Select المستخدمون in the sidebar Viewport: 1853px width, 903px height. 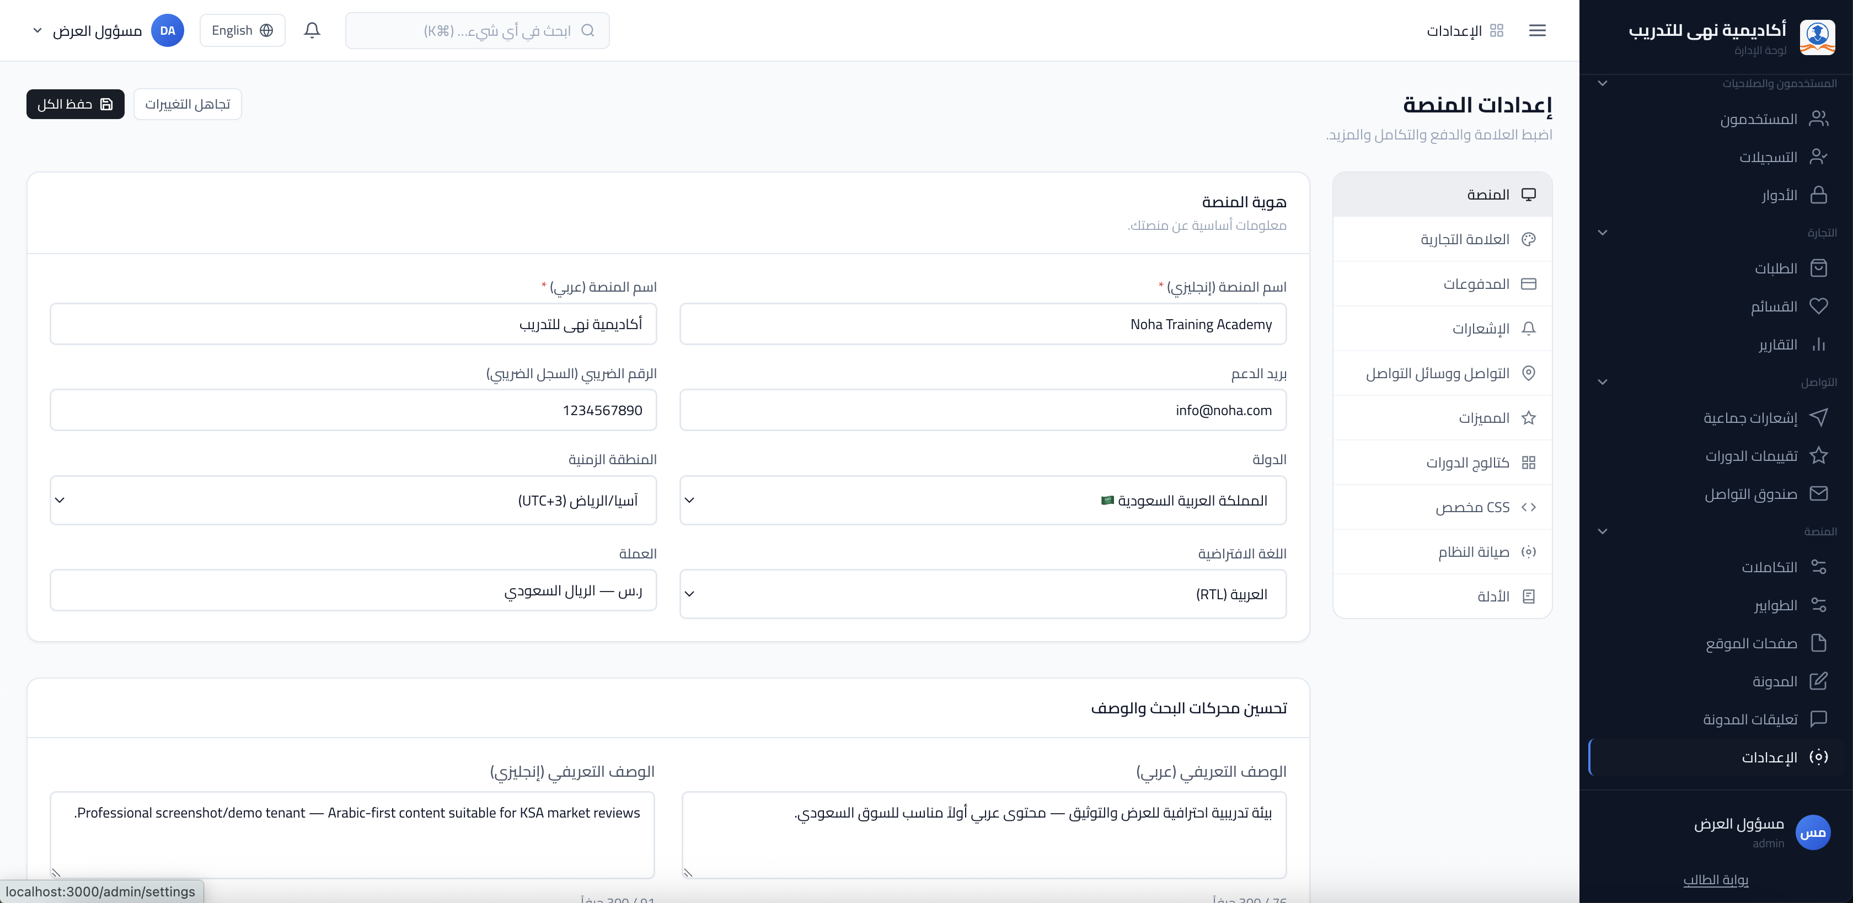1716,119
